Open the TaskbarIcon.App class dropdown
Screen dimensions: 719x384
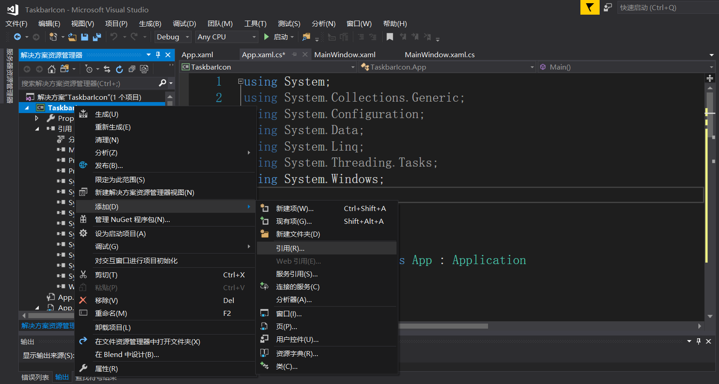pos(532,67)
